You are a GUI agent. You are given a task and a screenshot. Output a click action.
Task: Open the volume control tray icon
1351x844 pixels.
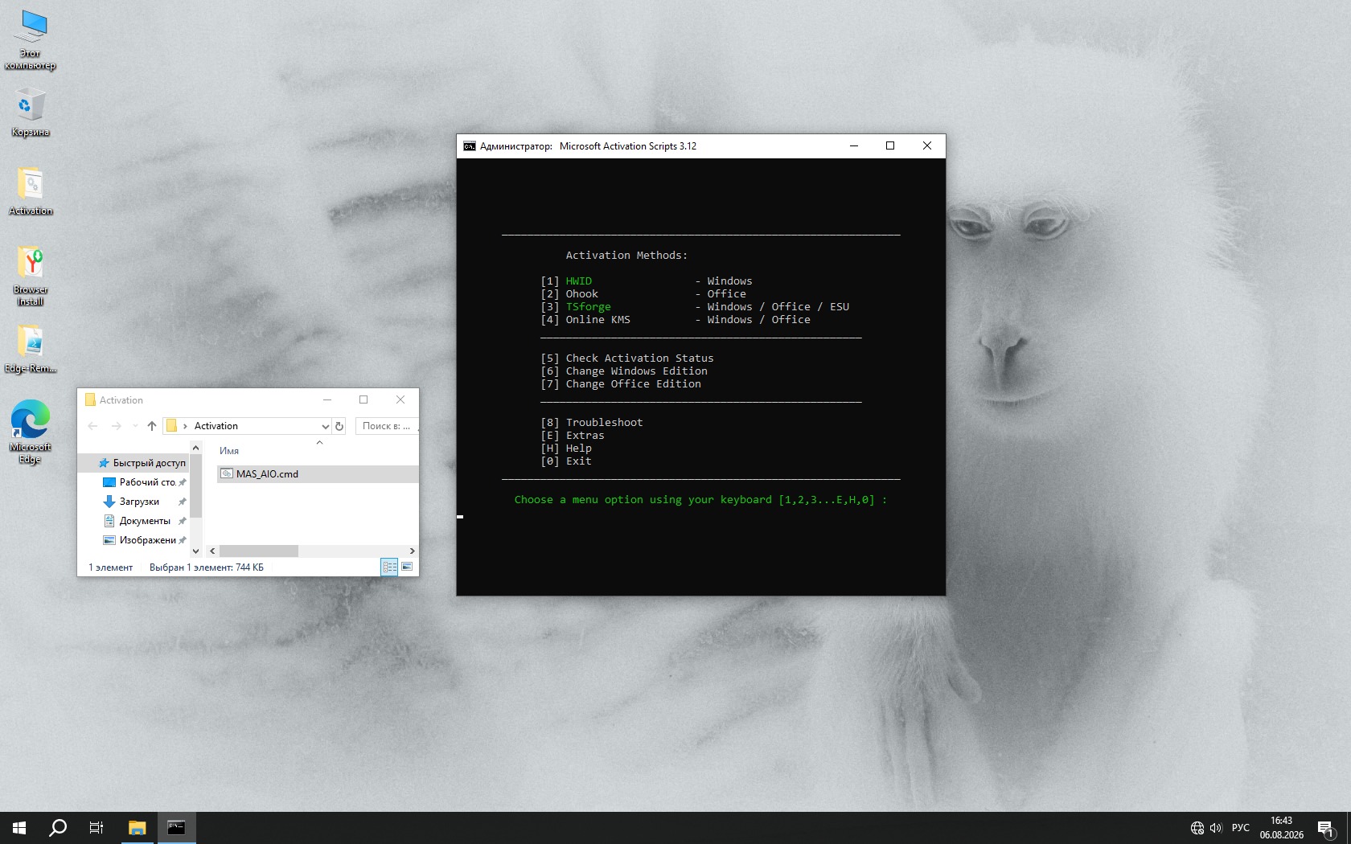click(1216, 828)
